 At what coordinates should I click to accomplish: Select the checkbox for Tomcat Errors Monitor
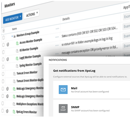3,74
